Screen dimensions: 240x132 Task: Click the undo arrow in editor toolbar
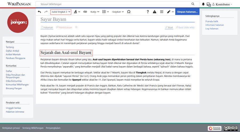[39, 12]
